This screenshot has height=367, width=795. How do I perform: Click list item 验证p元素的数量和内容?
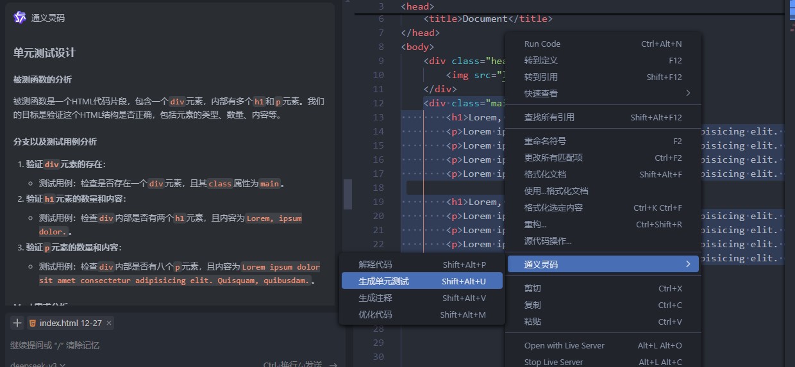click(x=74, y=247)
